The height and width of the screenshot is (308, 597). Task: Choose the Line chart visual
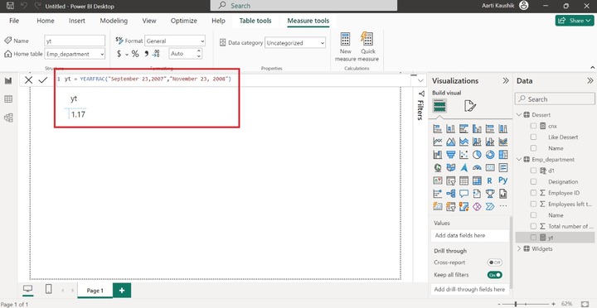(x=438, y=142)
